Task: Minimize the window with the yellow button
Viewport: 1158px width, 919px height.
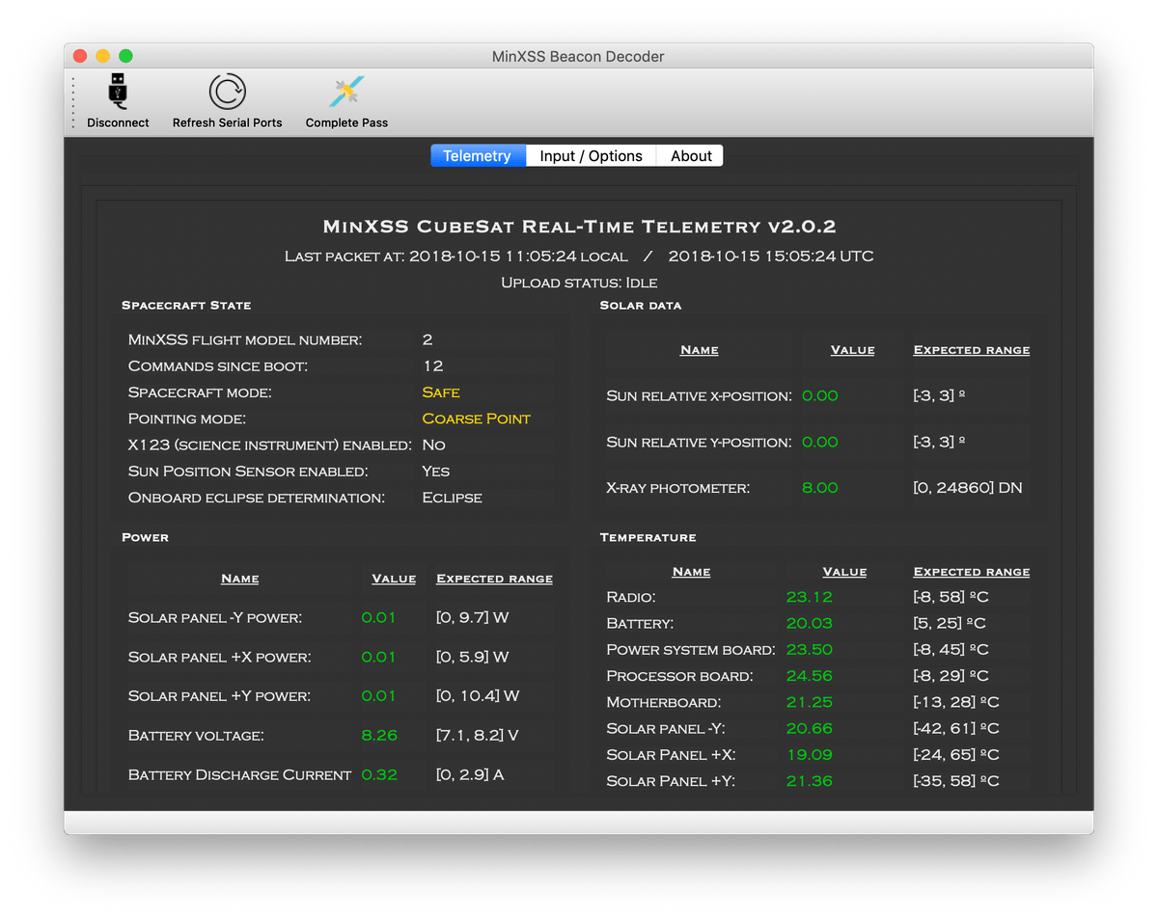Action: [102, 57]
